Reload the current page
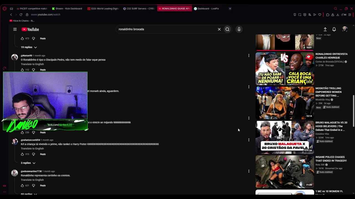Viewport: 355px width, 199px height. click(21, 15)
